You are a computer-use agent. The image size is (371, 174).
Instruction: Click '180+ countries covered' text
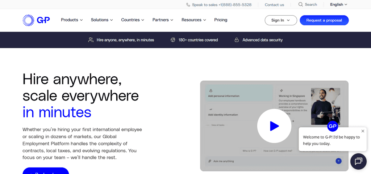(x=198, y=40)
